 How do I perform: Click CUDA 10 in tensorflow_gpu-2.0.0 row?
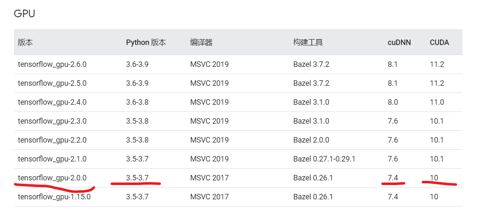[x=434, y=178]
